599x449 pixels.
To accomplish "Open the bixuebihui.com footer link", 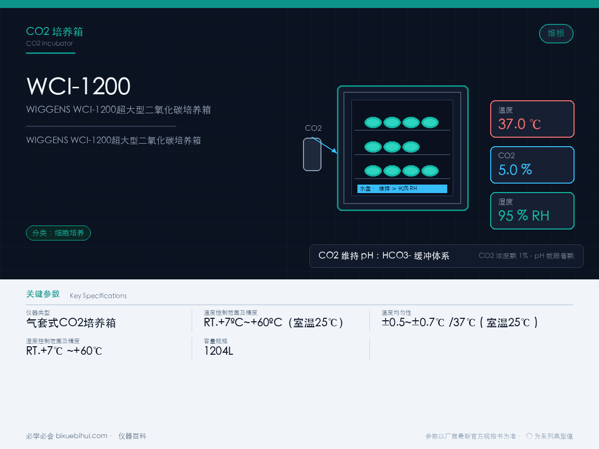I will point(81,436).
